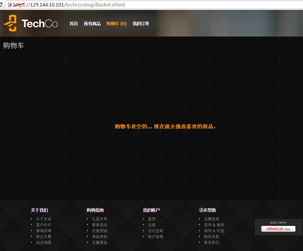The width and height of the screenshot is (303, 251).
Task: Click the browser reload icon
Action: (x=1, y=4)
